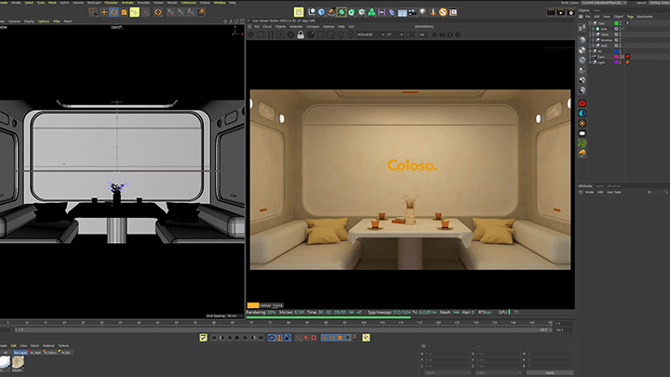Select the Desert material thumbnail
This screenshot has height=377, width=670.
[x=18, y=362]
